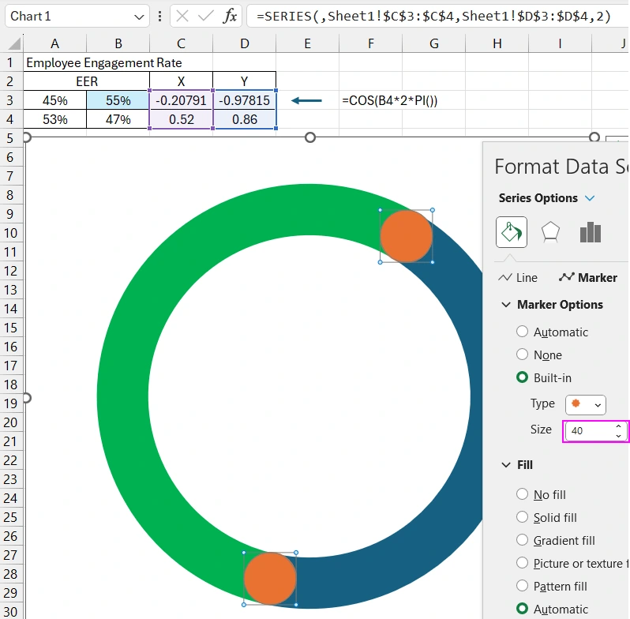Switch to the Line tab

[518, 277]
